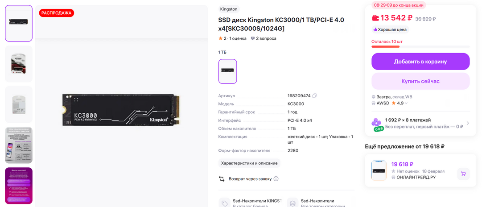This screenshot has height=207, width=486.
Task: Select the second product thumbnail with packaging
Action: point(19,64)
